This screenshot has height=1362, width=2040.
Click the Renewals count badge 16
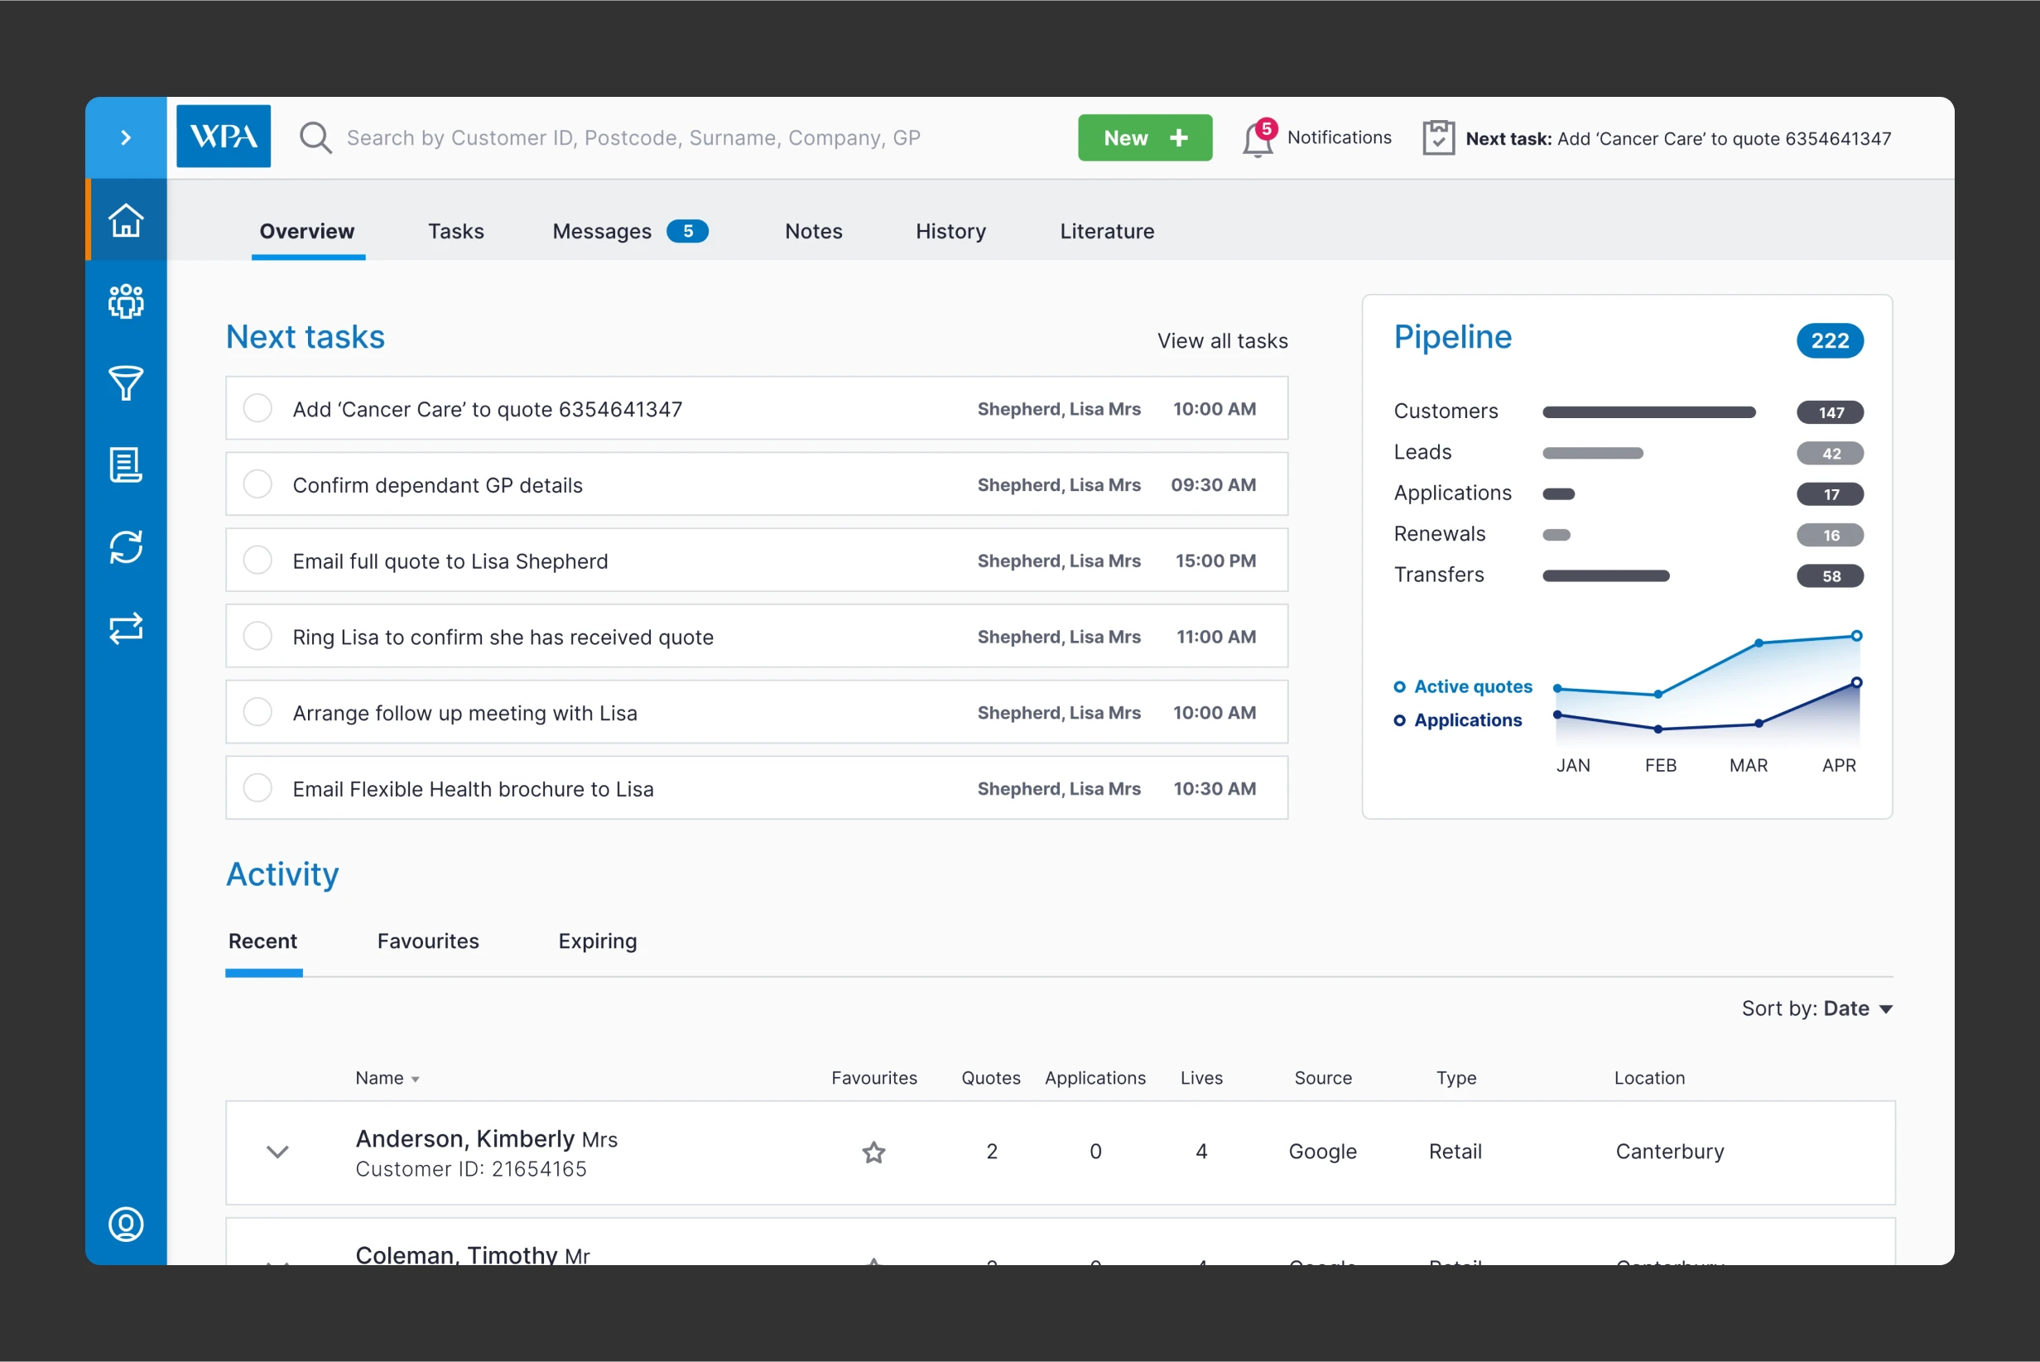pos(1830,534)
